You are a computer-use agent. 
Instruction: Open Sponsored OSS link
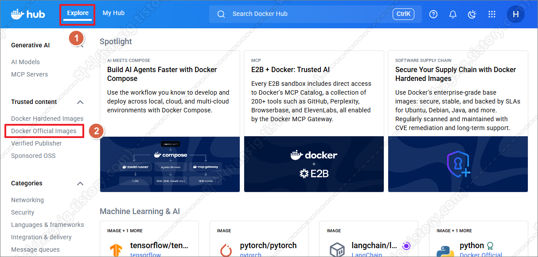[33, 156]
